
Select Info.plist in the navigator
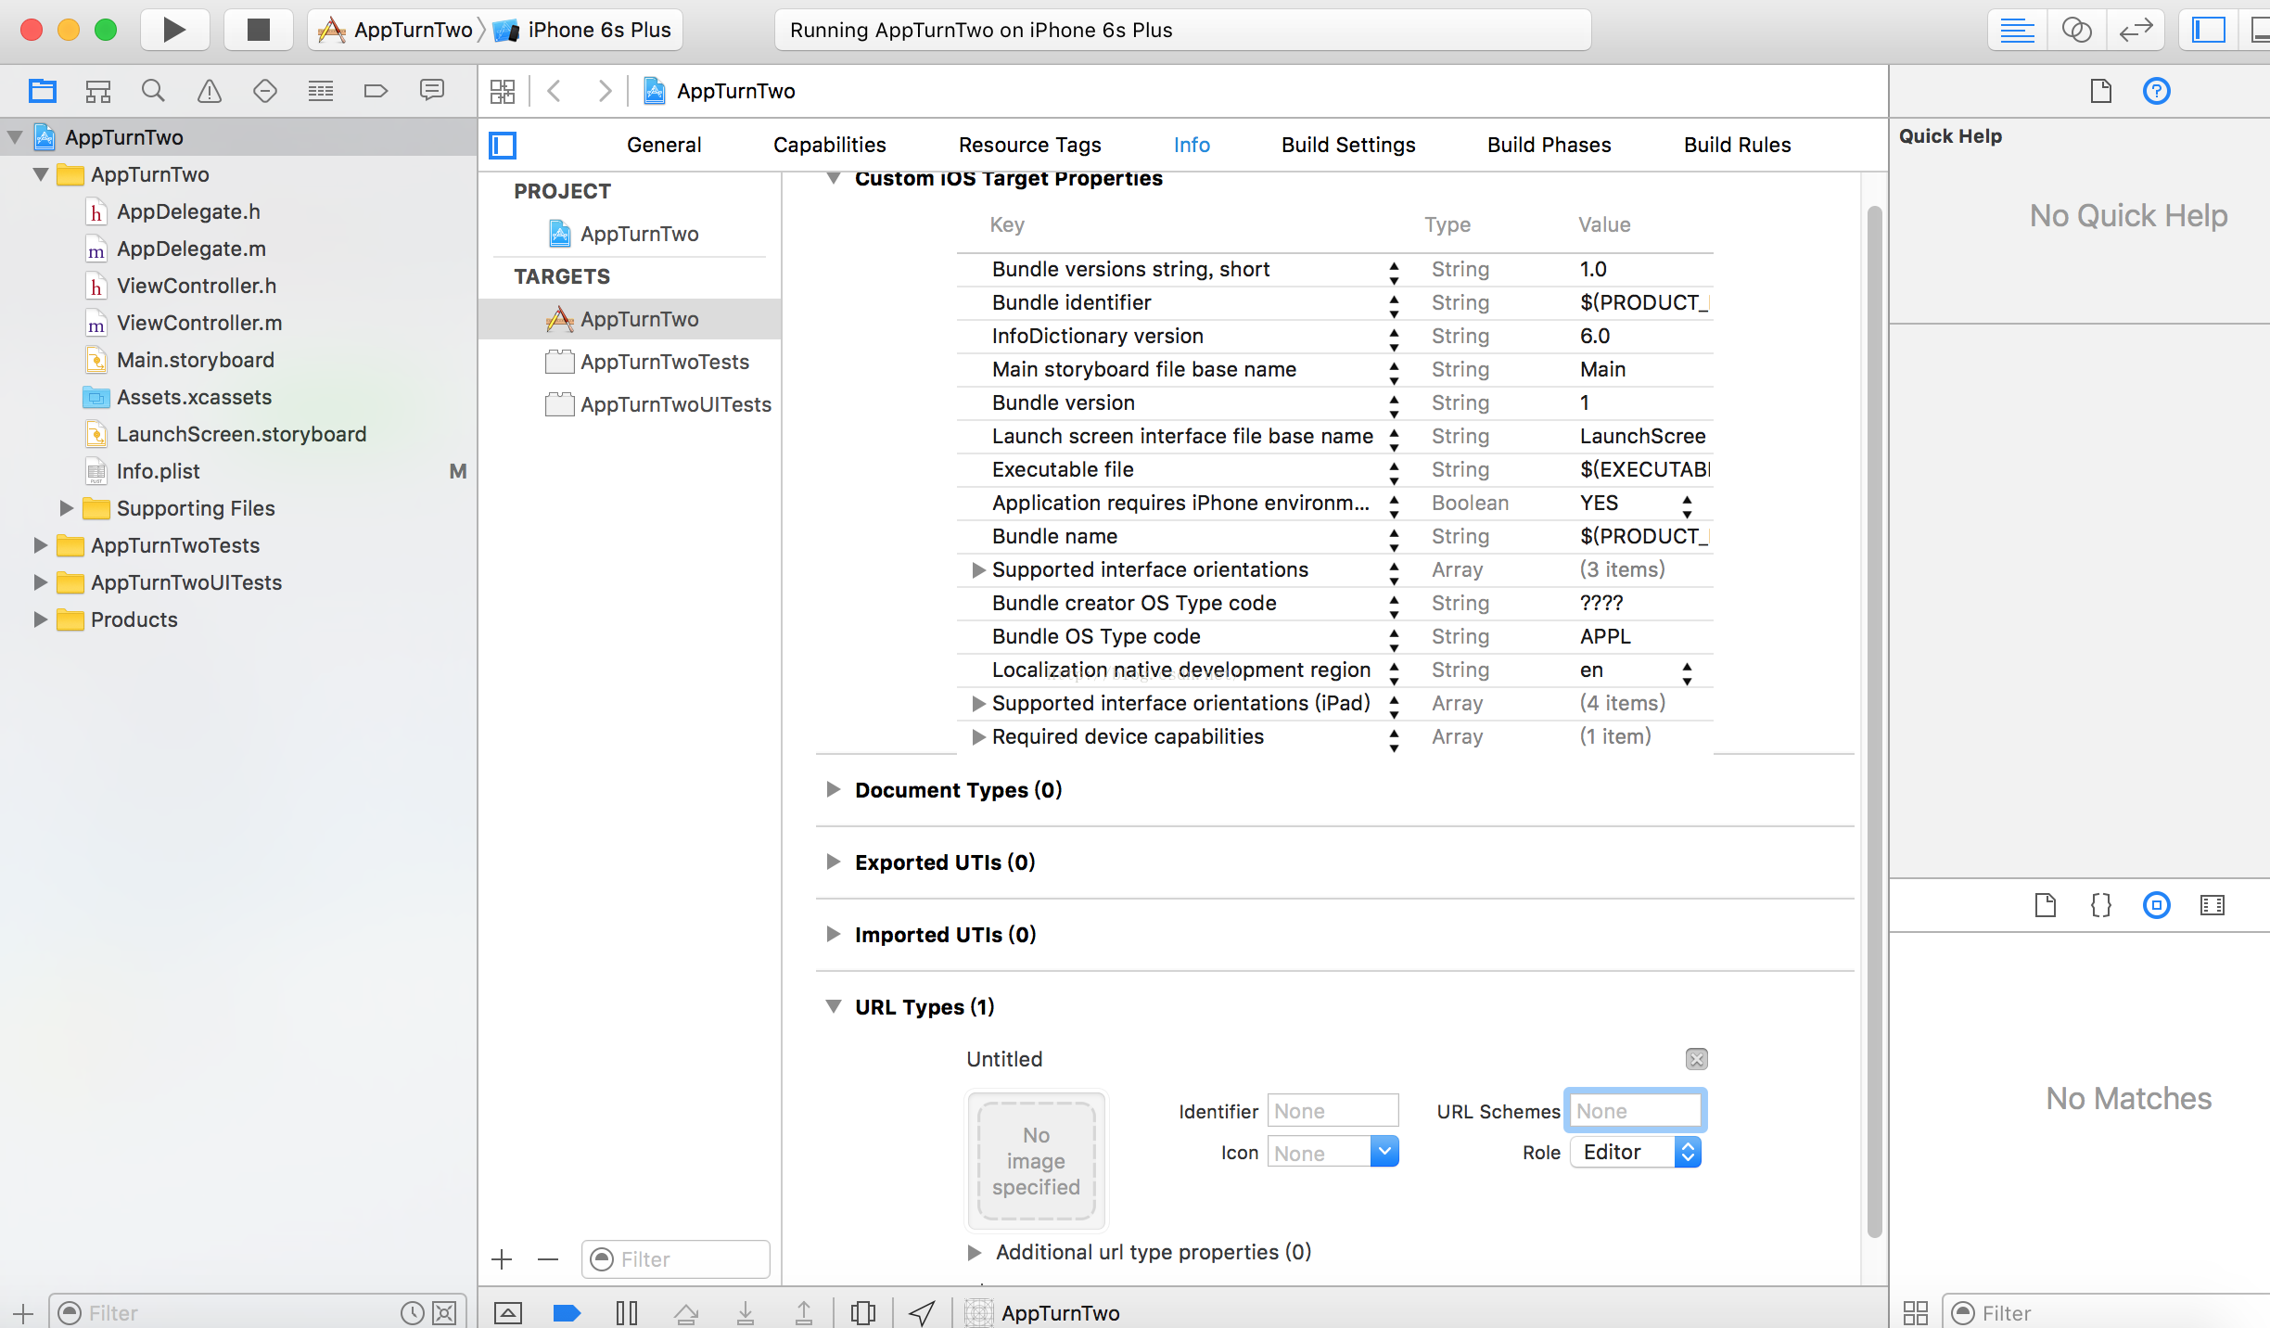click(x=158, y=471)
